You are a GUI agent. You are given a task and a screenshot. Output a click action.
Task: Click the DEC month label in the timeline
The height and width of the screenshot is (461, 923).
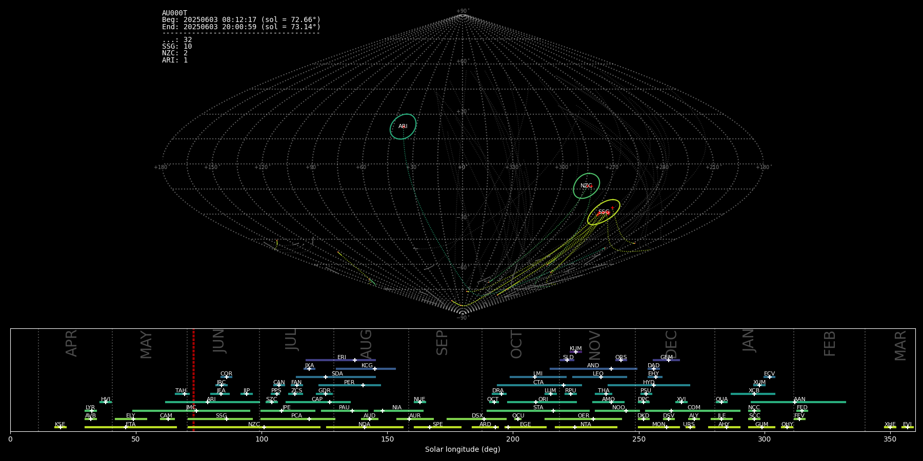click(x=671, y=344)
